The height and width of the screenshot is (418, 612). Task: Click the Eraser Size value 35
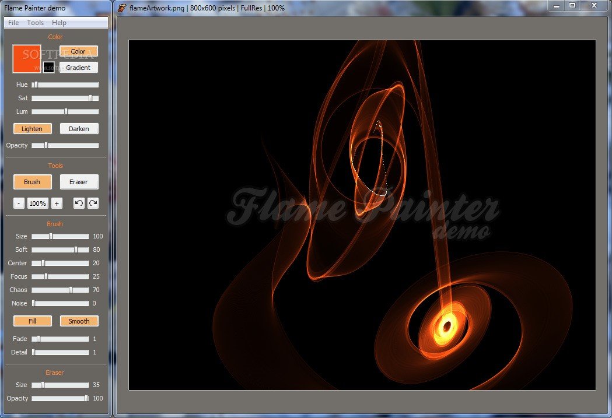tap(96, 385)
